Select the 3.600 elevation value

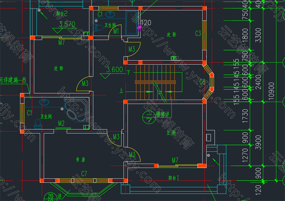(x=114, y=69)
